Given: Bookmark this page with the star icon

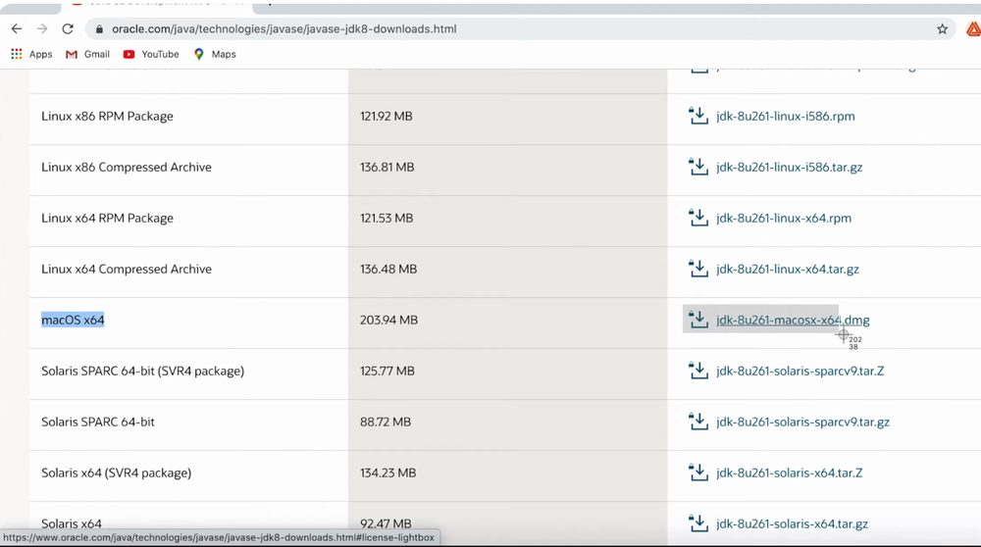Looking at the screenshot, I should [x=942, y=28].
